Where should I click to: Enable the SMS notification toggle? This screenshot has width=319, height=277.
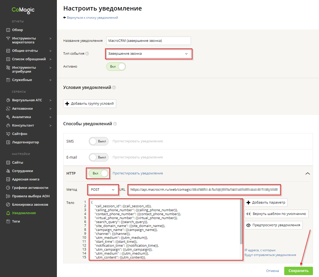pyautogui.click(x=99, y=141)
